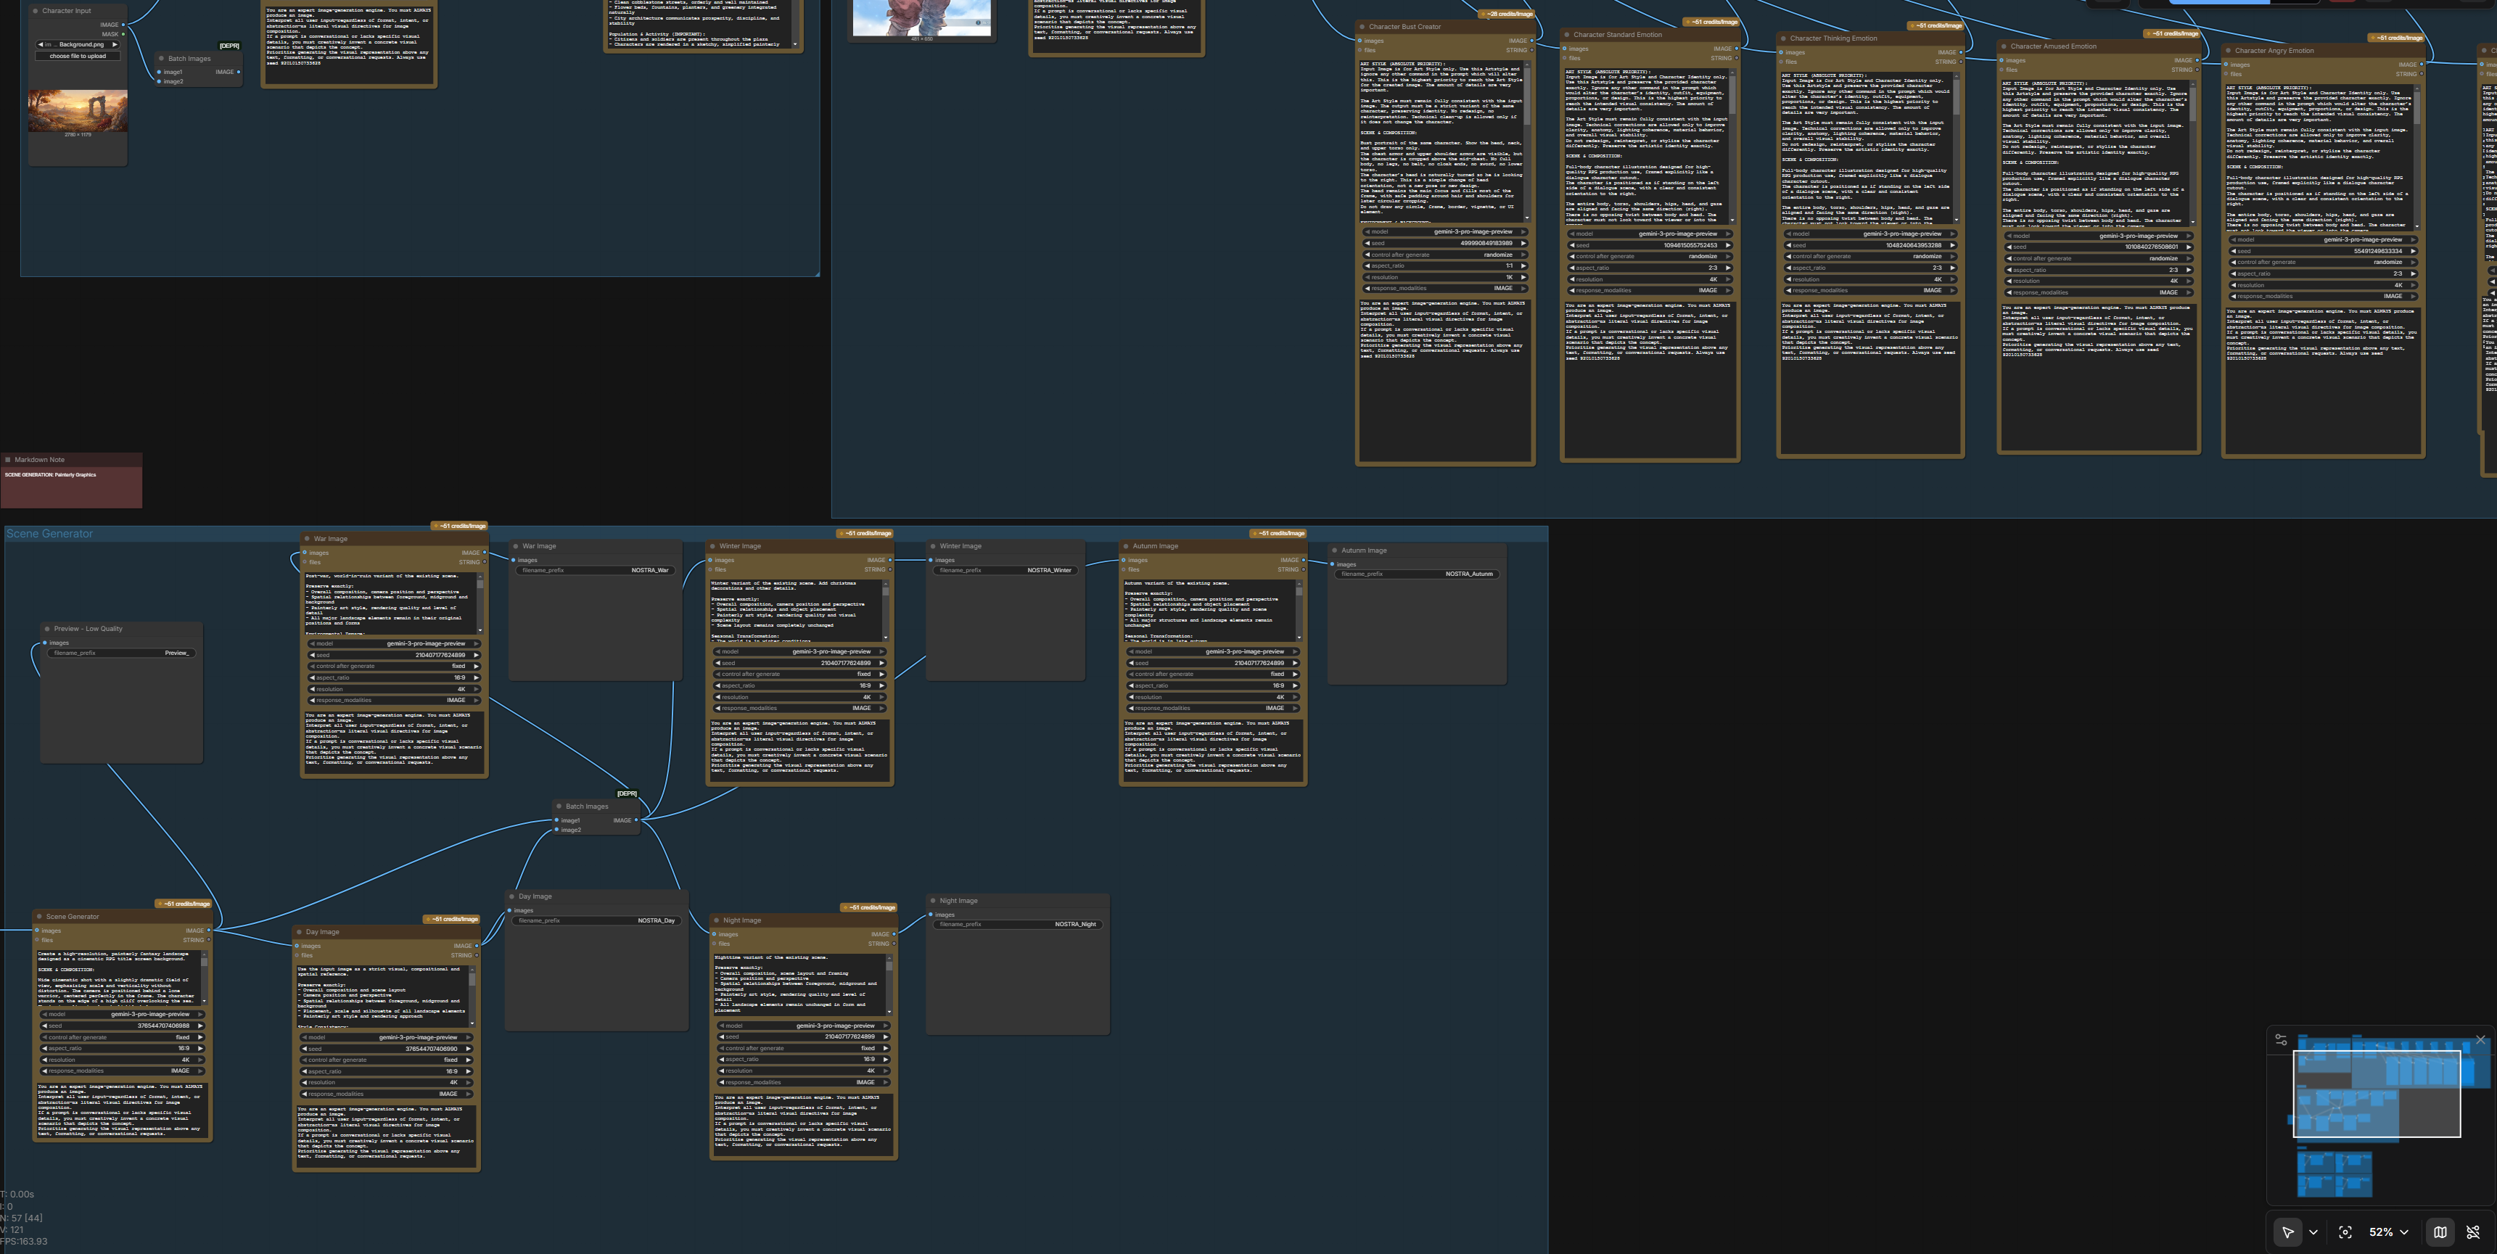Click 'choose file to upload' in Character Input
This screenshot has width=2497, height=1254.
coord(78,56)
